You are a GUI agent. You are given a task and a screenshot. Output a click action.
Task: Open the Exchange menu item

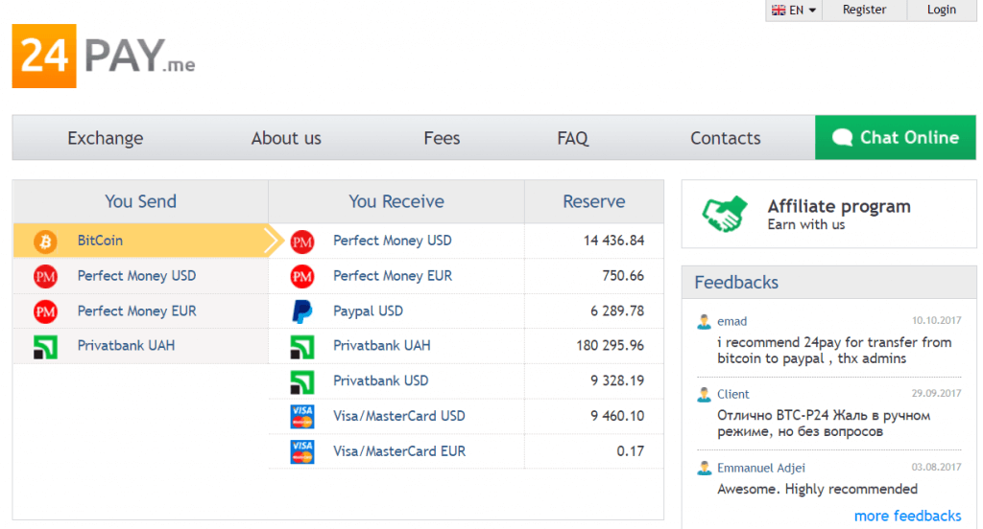[106, 138]
